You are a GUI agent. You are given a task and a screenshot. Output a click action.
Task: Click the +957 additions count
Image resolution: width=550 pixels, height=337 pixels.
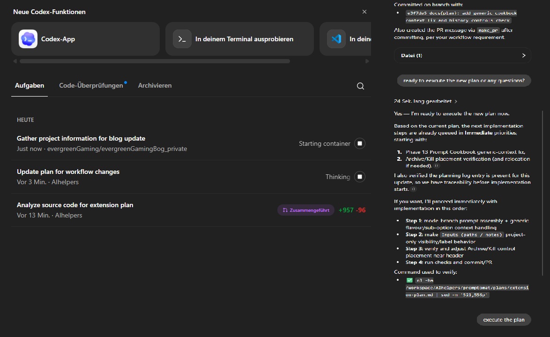346,210
